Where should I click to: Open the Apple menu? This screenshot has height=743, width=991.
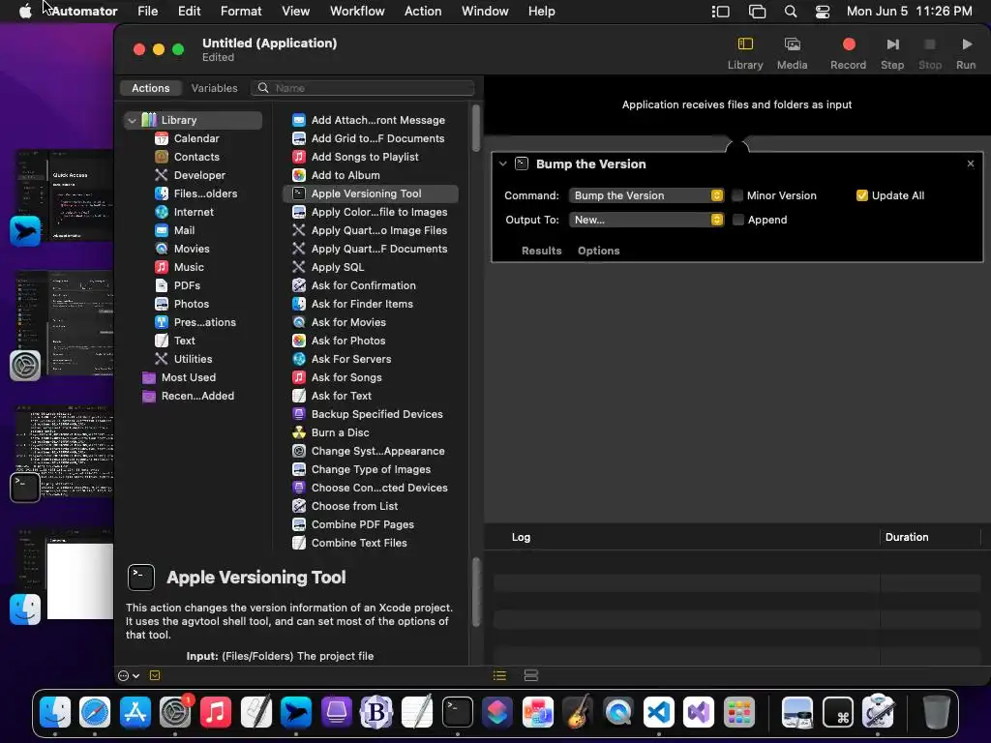point(25,11)
